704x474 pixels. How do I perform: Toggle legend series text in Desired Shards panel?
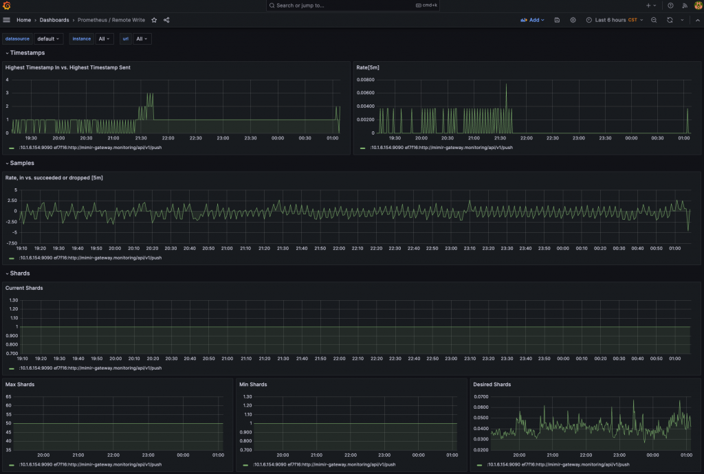click(558, 464)
